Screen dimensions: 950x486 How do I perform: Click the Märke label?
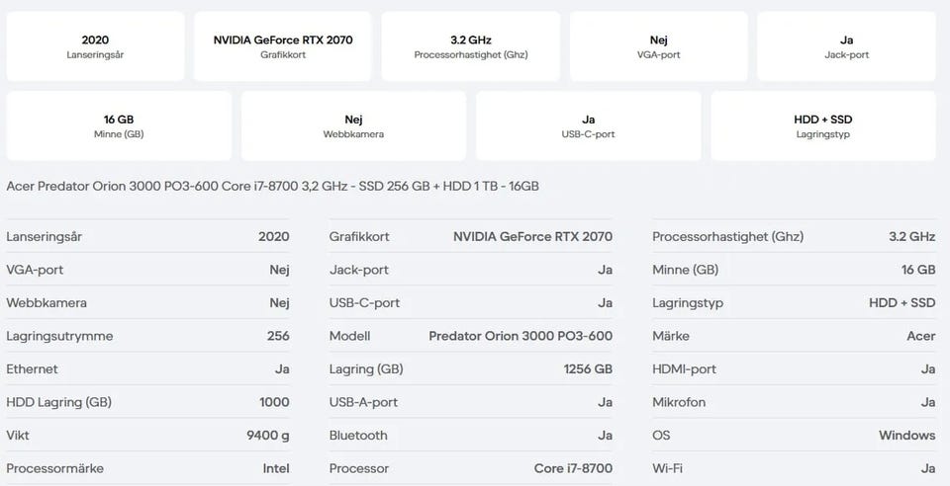click(671, 336)
